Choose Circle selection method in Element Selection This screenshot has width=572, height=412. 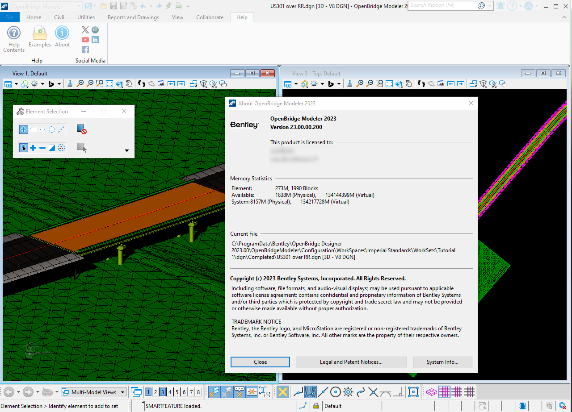point(52,129)
